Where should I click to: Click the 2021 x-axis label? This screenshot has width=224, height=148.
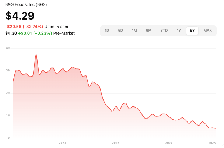(62, 142)
